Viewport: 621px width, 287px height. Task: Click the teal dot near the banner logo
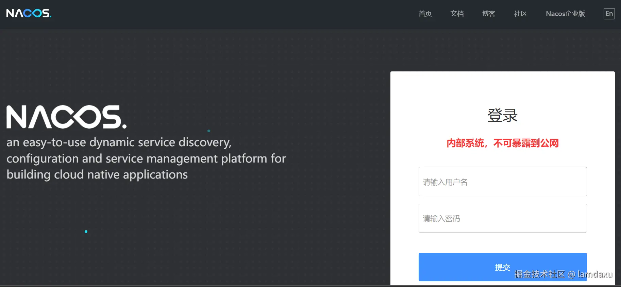pos(209,131)
